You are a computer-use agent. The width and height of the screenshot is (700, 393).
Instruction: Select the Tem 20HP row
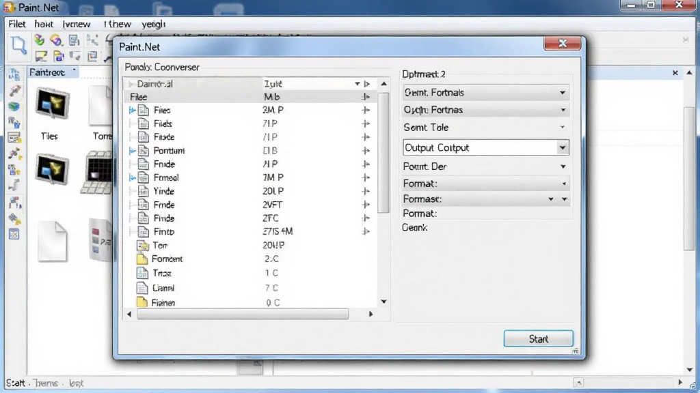click(250, 245)
